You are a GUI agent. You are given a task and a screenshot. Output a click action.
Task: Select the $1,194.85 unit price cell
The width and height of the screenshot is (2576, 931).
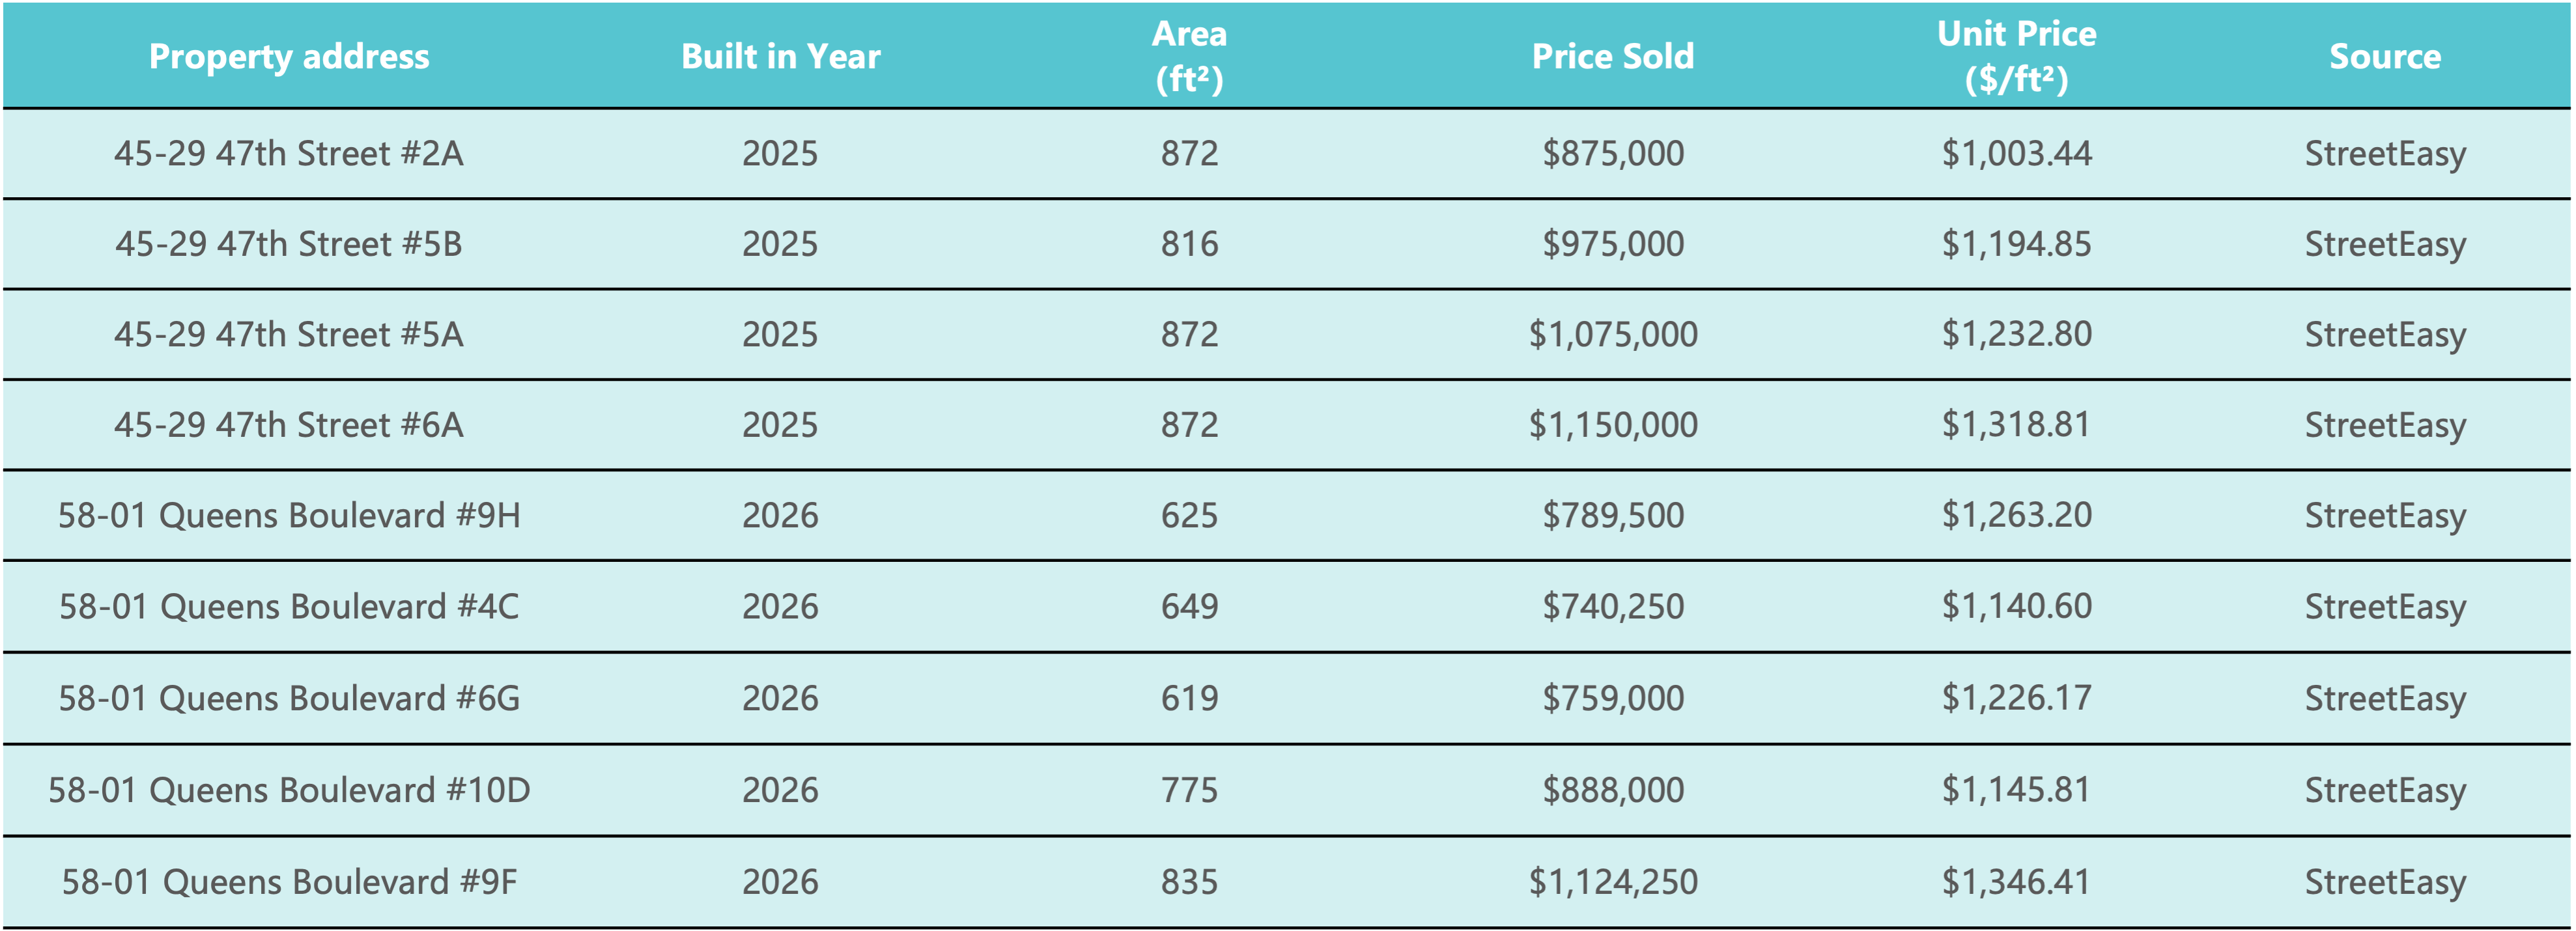click(x=2016, y=244)
